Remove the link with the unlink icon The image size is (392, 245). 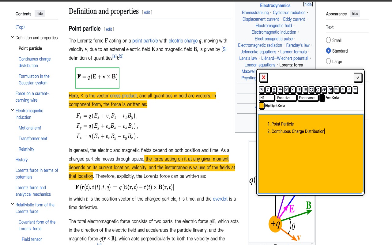click(x=330, y=90)
